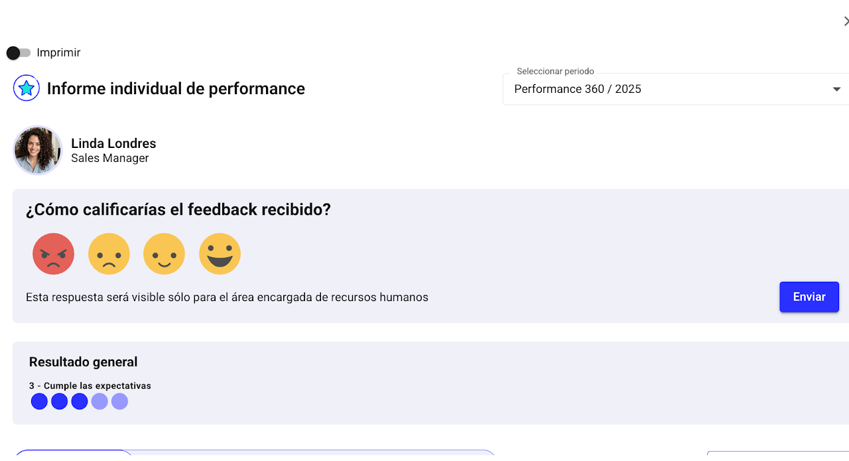This screenshot has height=461, width=849.
Task: Select the third filled result dot
Action: [80, 401]
